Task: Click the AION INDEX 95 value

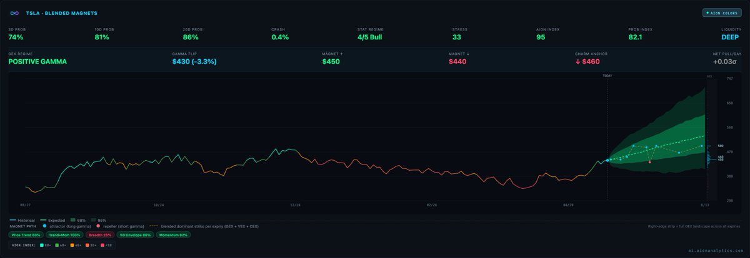Action: pyautogui.click(x=541, y=37)
